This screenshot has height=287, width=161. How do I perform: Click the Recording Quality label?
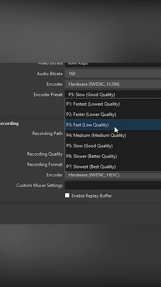pyautogui.click(x=45, y=154)
